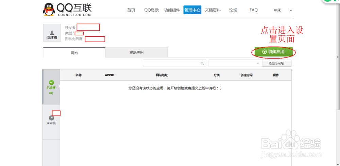Viewport: 340px width, 166px height.
Task: Open the 文档资料 menu item
Action: point(213,10)
